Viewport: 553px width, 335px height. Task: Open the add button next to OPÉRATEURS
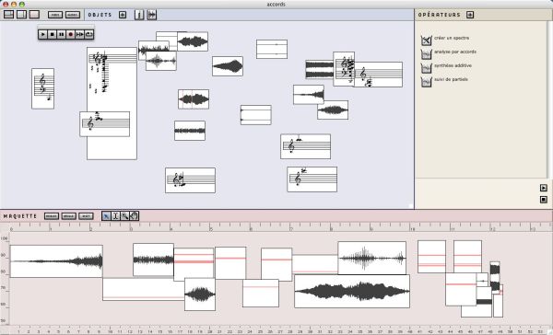[x=470, y=15]
